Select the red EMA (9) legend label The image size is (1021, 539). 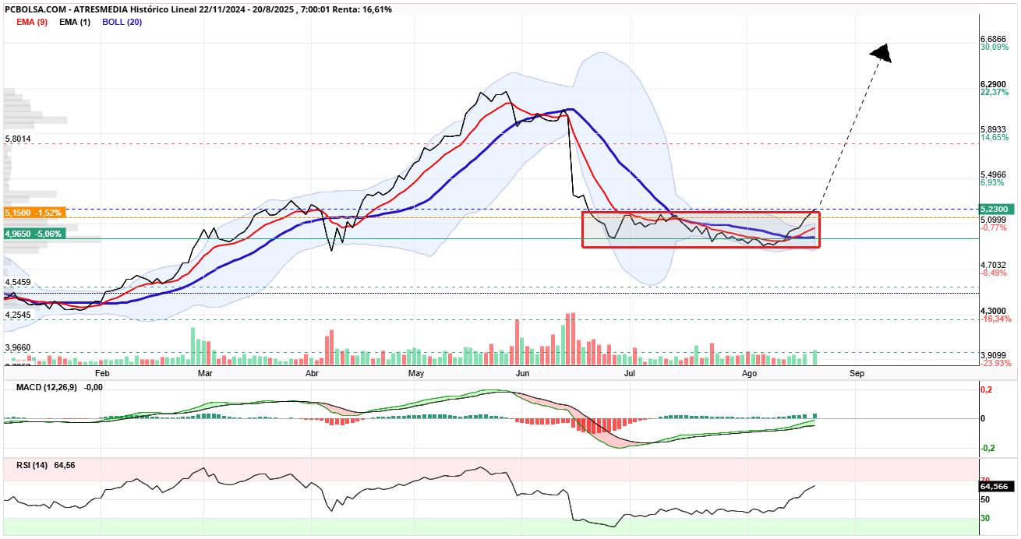(33, 22)
